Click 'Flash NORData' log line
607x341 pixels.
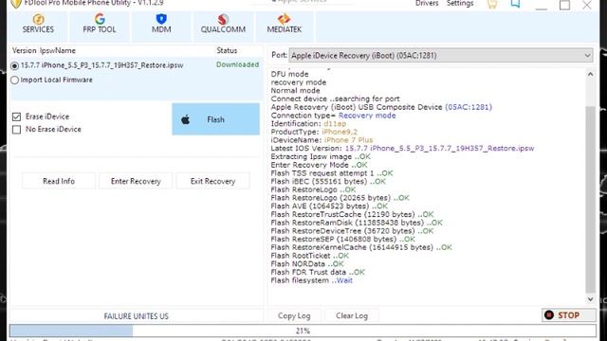click(x=307, y=264)
